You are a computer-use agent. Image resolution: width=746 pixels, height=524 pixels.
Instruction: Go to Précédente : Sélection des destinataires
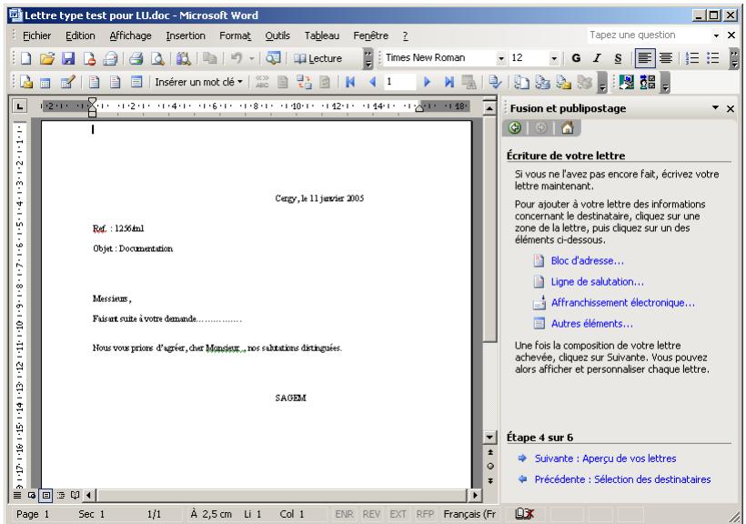point(622,479)
